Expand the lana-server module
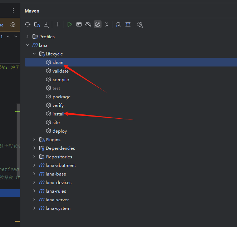 tap(34, 200)
